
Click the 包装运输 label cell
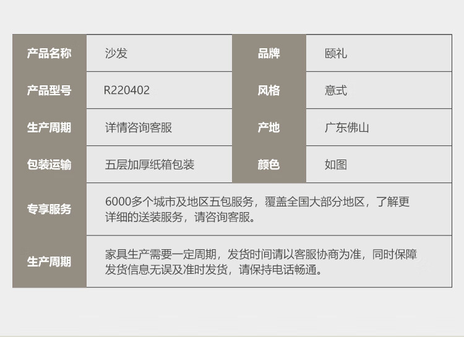[x=49, y=164]
